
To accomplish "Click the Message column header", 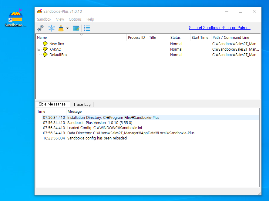I will point(163,112).
